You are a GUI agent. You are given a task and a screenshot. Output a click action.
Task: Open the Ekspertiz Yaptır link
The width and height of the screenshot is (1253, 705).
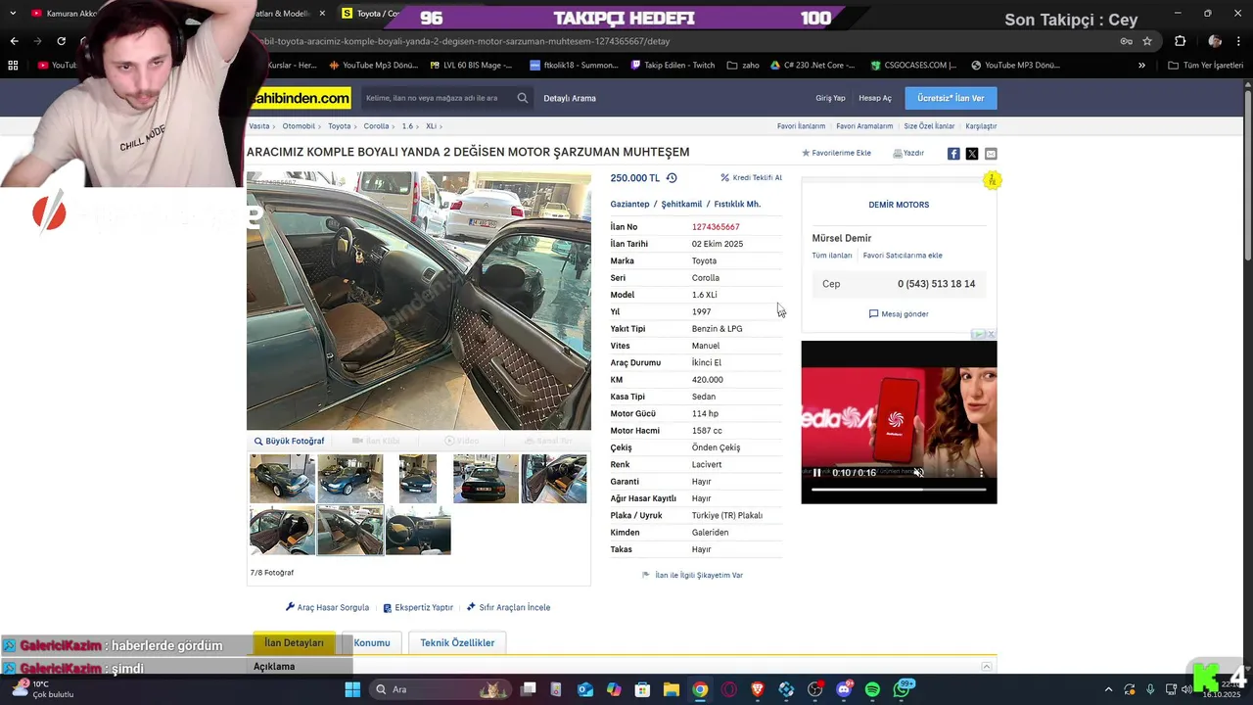(418, 607)
